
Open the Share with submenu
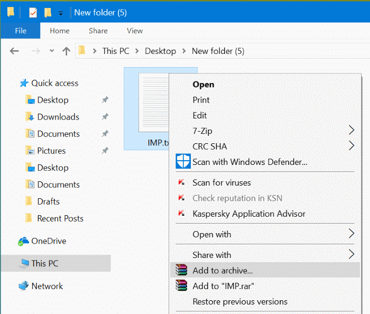265,255
